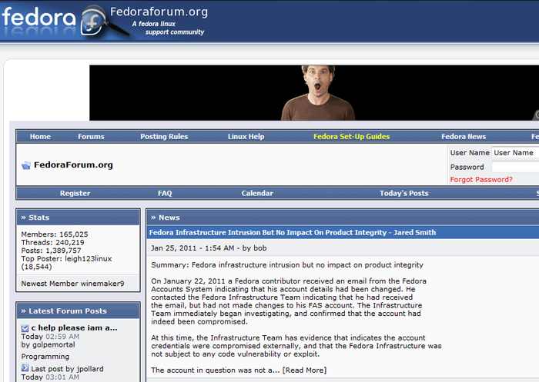Viewport: 539px width, 382px height.
Task: Open the Calendar page
Action: pos(257,193)
